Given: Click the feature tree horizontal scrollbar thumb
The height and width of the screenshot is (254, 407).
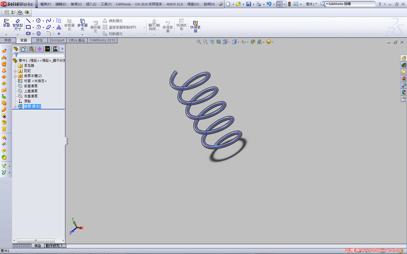Looking at the screenshot, I should (x=36, y=240).
